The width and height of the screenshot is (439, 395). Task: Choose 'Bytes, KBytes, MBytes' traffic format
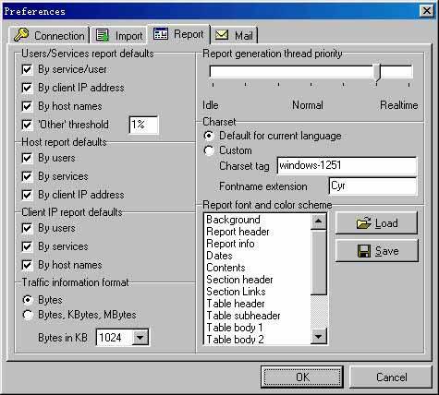click(x=28, y=315)
